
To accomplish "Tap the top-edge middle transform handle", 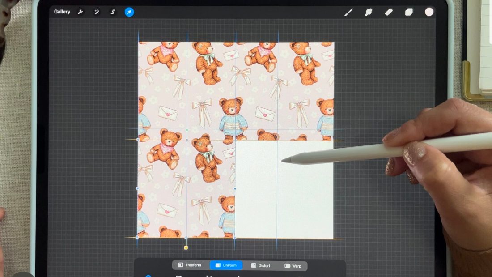I will click(187, 140).
